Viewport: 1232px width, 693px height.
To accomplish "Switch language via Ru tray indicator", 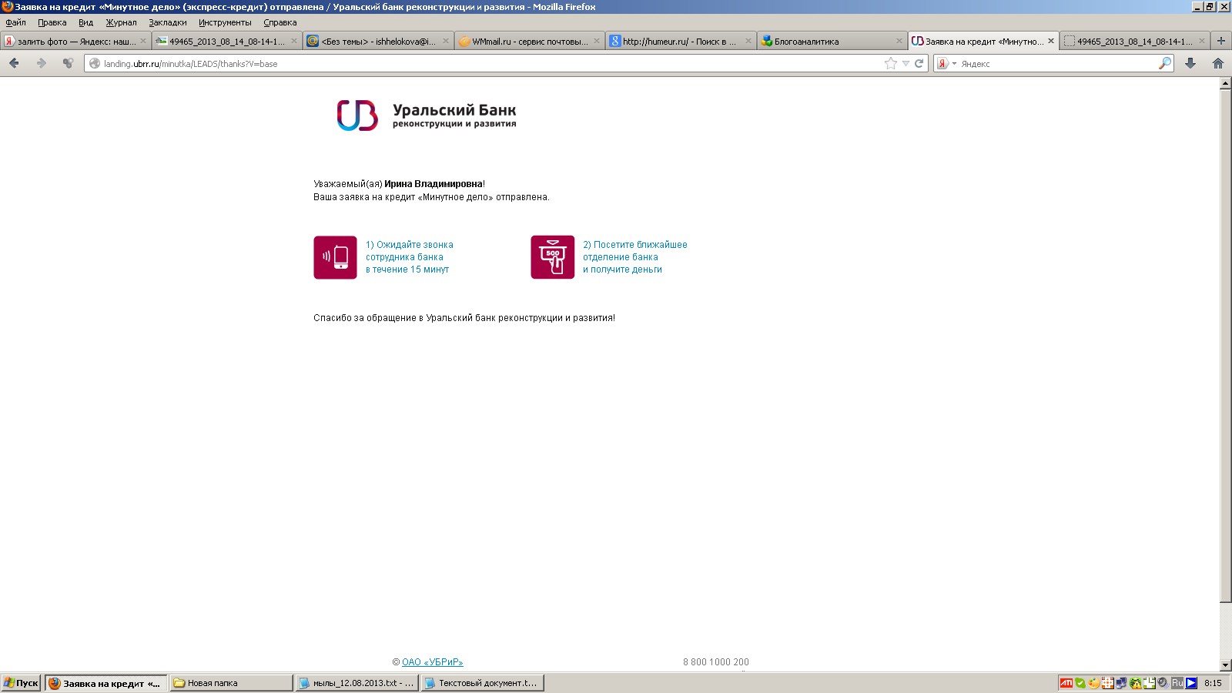I will click(1177, 683).
